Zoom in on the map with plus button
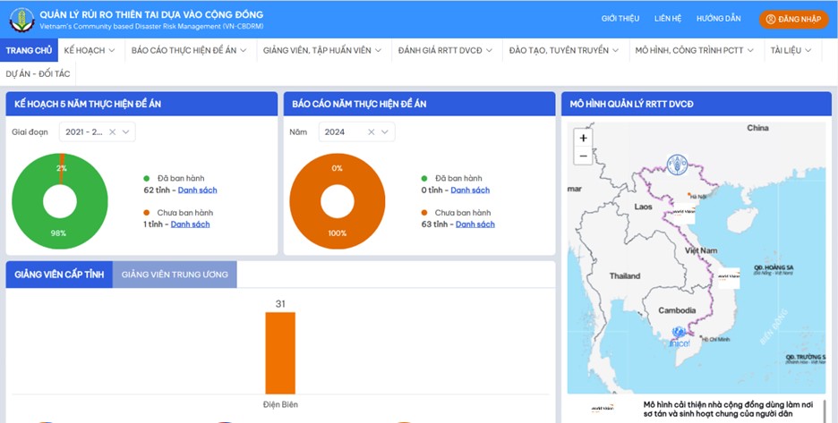 (x=584, y=139)
